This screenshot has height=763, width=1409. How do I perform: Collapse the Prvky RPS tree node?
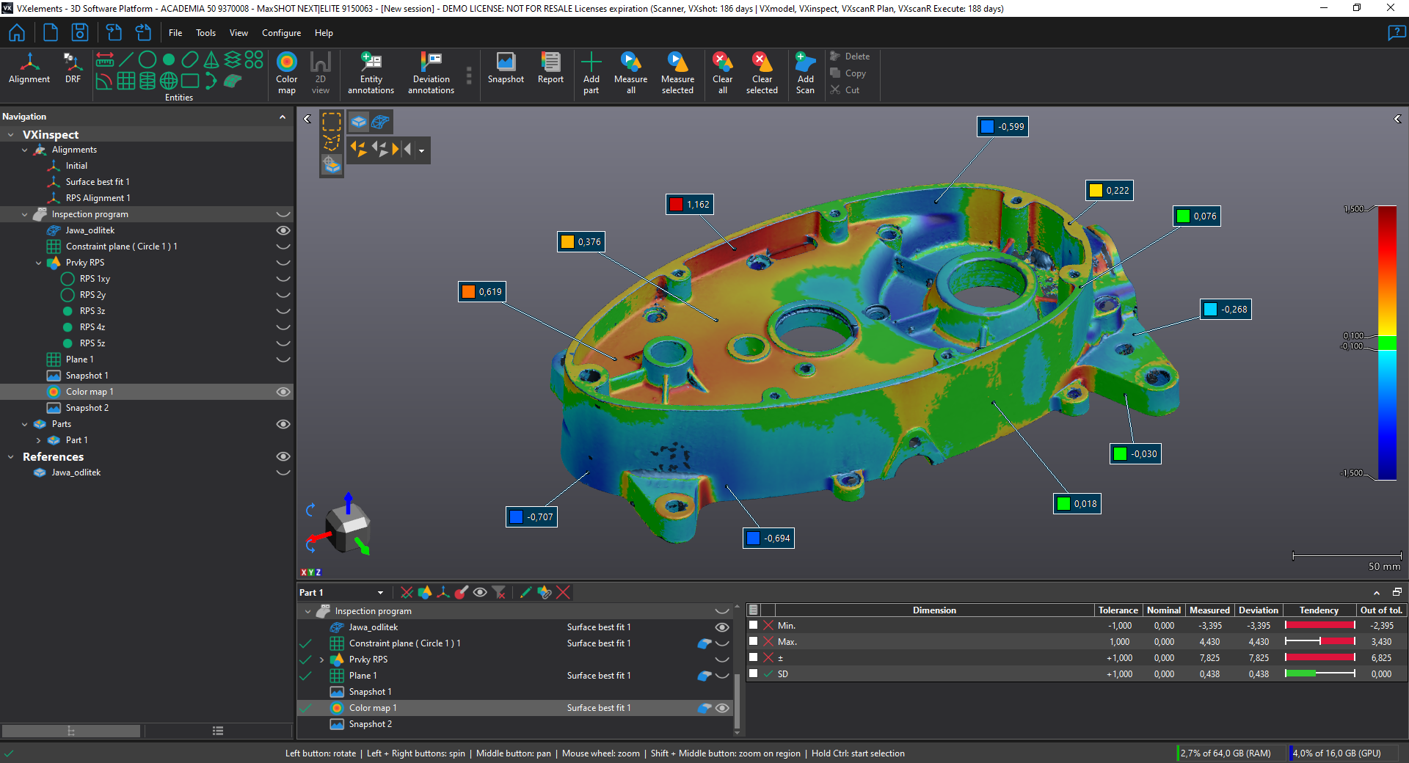(x=39, y=263)
